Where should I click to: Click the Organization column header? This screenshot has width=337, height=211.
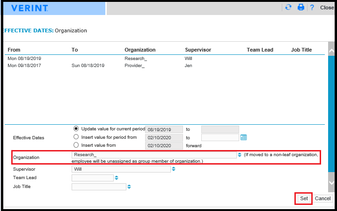pos(140,50)
